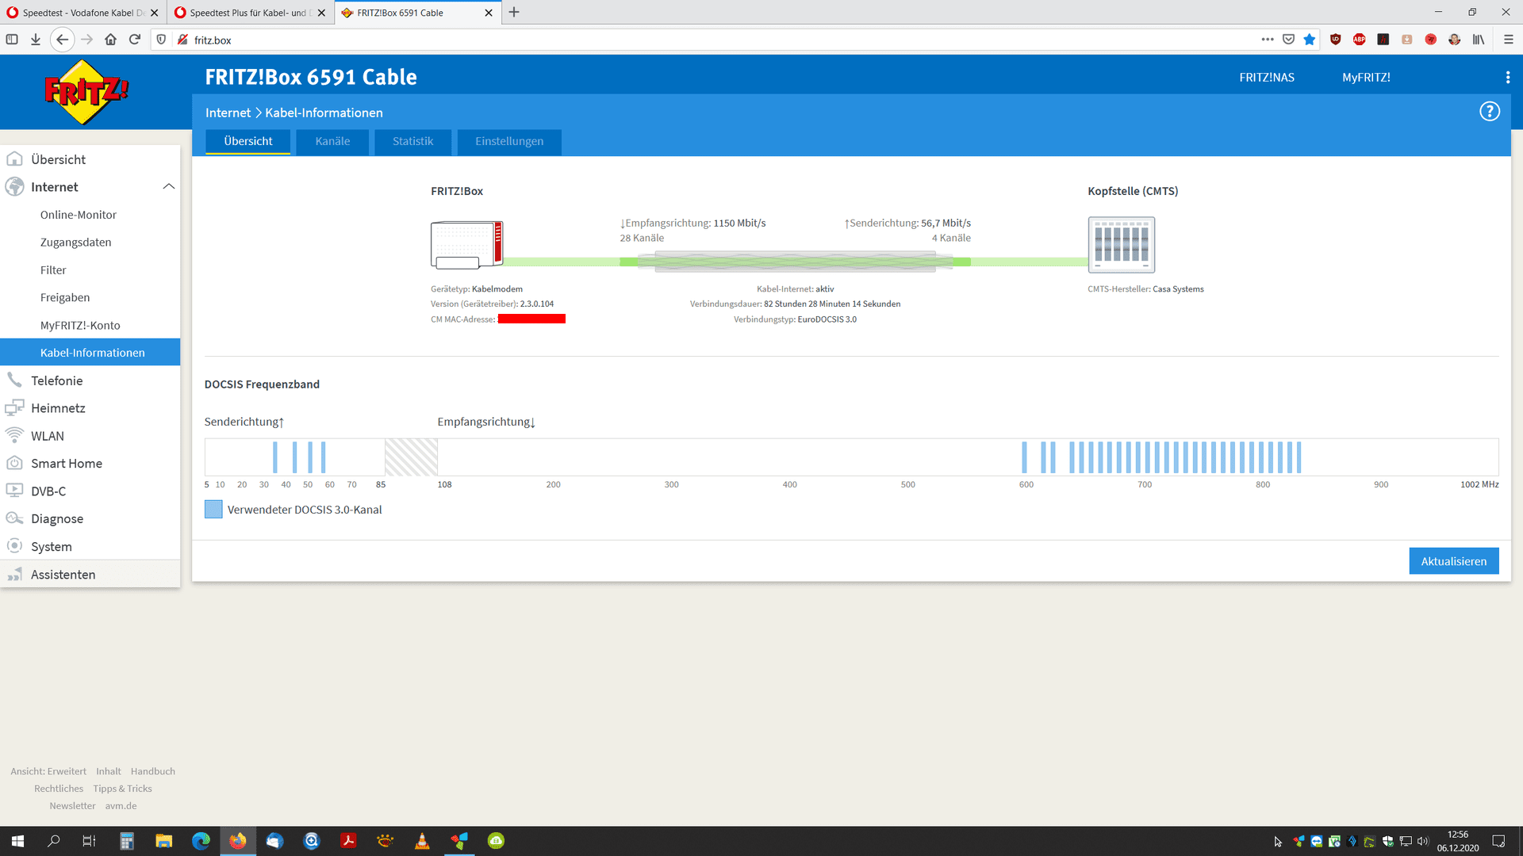Open the uBlock shield extension icon
Image resolution: width=1523 pixels, height=856 pixels.
[x=1335, y=40]
